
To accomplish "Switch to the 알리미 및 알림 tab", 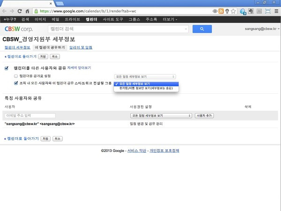I will pos(81,47).
